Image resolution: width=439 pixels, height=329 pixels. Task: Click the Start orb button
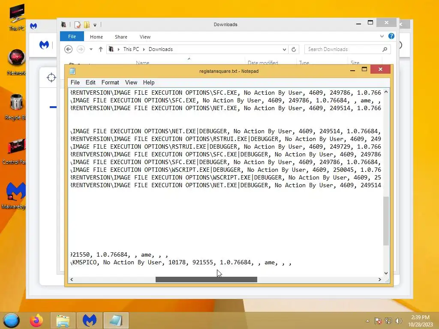pyautogui.click(x=12, y=320)
